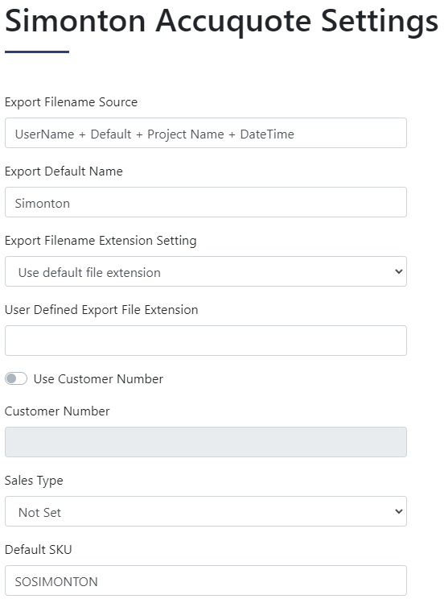The image size is (444, 599).
Task: Click into the Export Default Name field containing Simonton
Action: coord(206,202)
